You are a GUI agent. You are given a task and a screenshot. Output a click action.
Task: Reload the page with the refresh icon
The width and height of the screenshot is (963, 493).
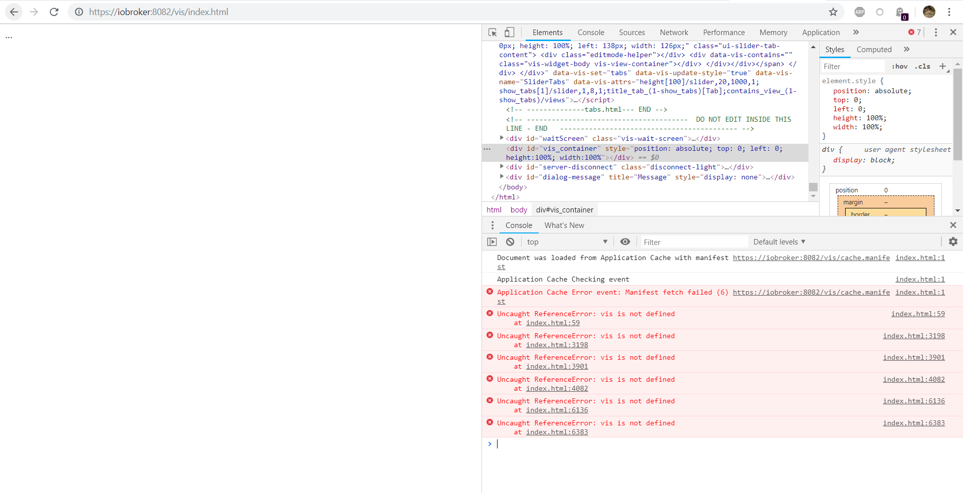coord(54,12)
